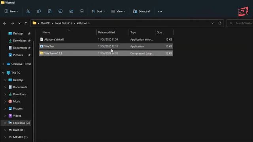253x142 pixels.
Task: Expand Desktop under This PC
Action: tap(5, 80)
